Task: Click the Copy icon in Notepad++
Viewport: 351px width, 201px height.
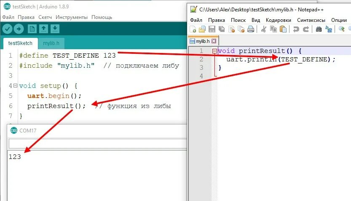Action: pyautogui.click(x=273, y=29)
